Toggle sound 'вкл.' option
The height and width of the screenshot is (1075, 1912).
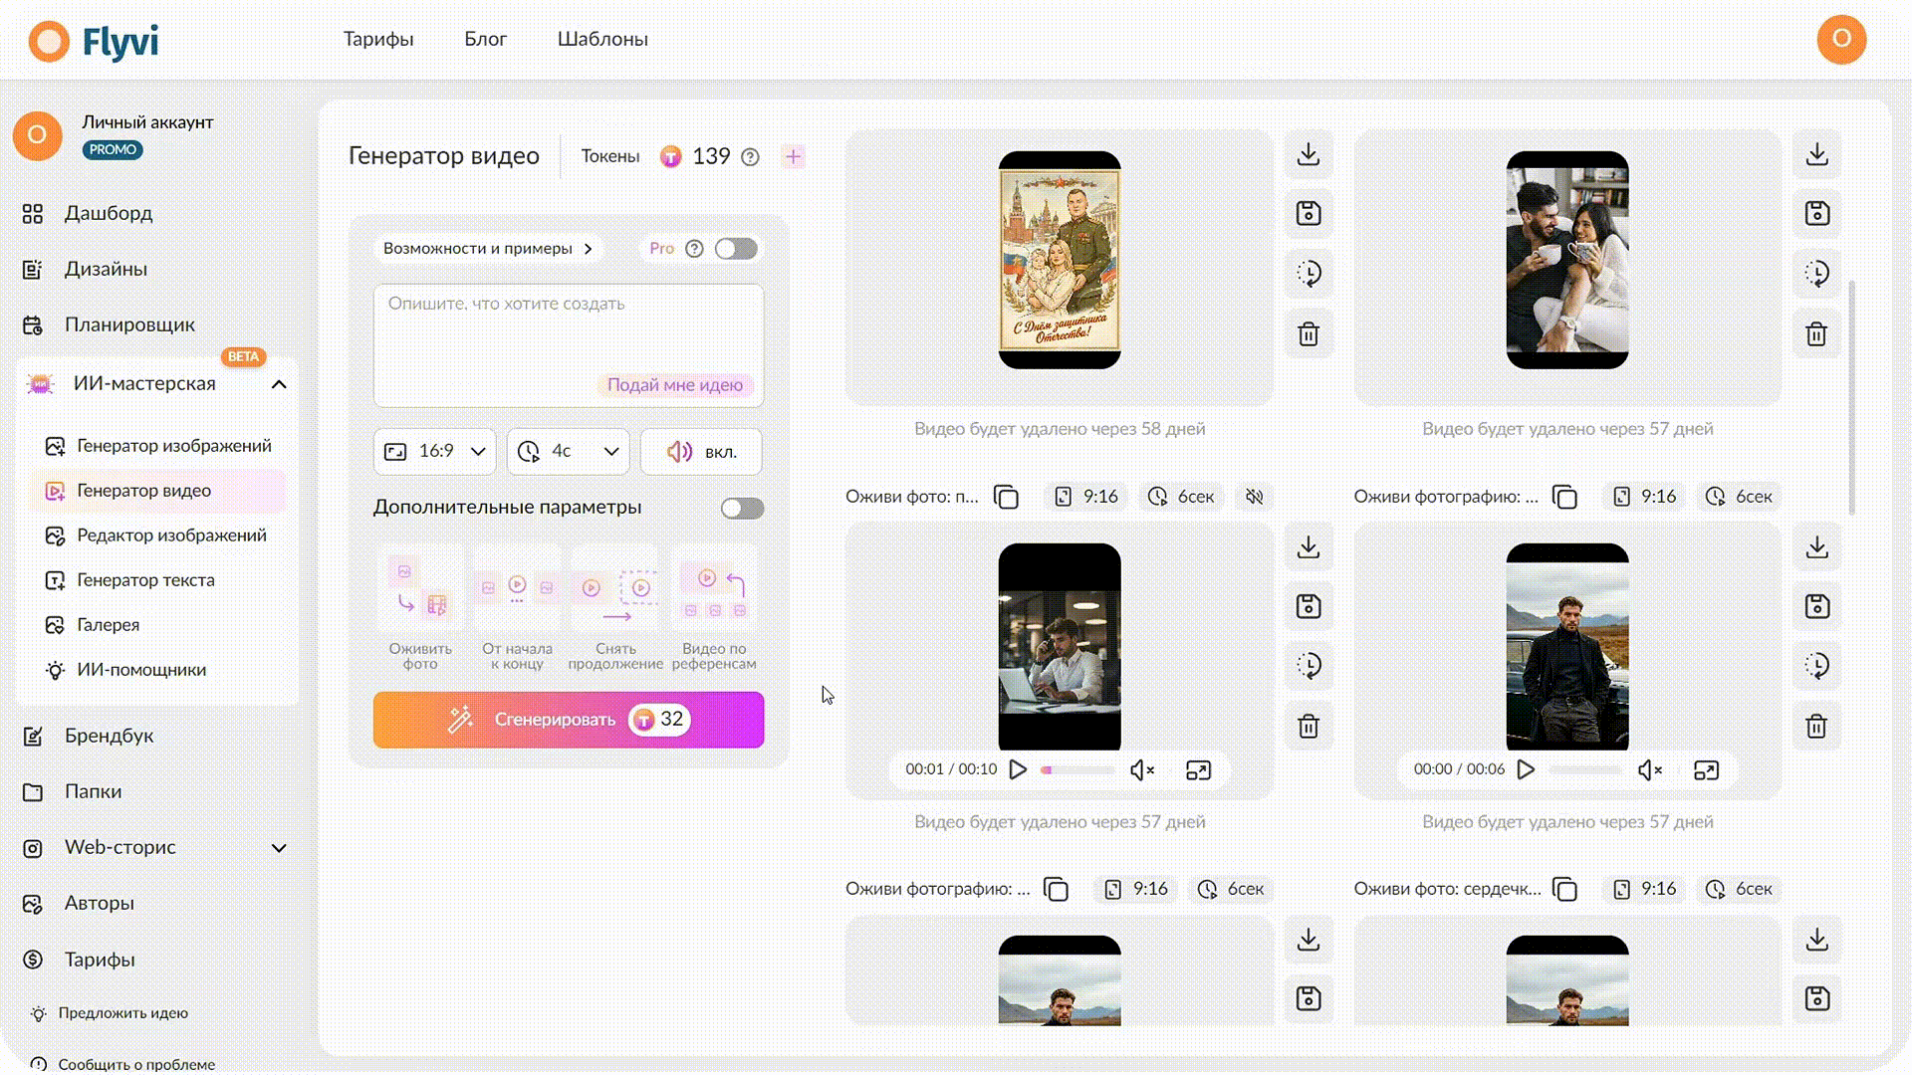coord(702,452)
